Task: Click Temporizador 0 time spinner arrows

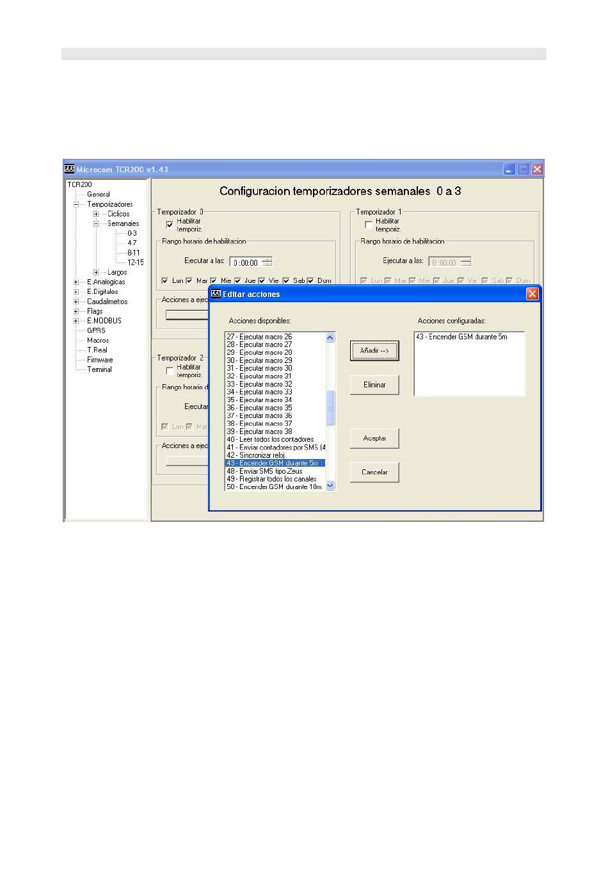Action: [267, 262]
